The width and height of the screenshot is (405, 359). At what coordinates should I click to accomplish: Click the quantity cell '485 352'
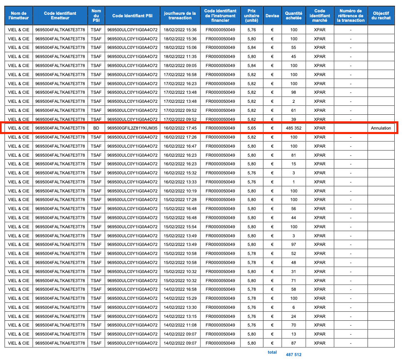click(293, 128)
